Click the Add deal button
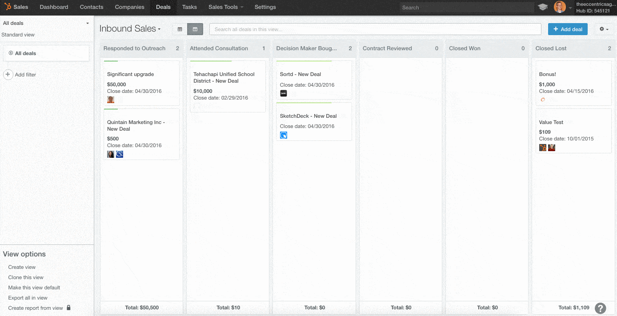The height and width of the screenshot is (316, 617). (568, 29)
